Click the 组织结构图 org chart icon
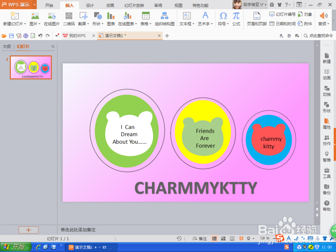 (165, 16)
